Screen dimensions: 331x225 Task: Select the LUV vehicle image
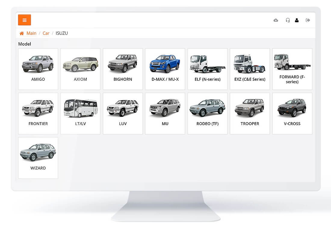[123, 108]
